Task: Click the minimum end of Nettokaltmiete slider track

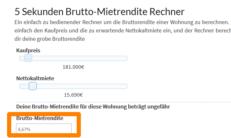Action: point(20,86)
